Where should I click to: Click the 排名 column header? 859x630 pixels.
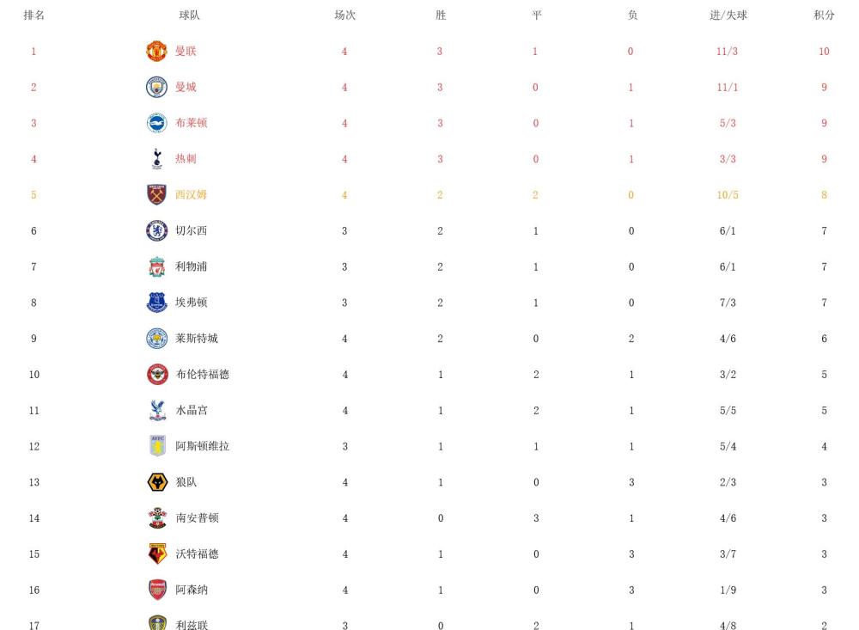tap(34, 15)
